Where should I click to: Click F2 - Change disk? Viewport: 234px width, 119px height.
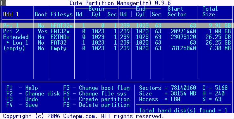pos(33,94)
